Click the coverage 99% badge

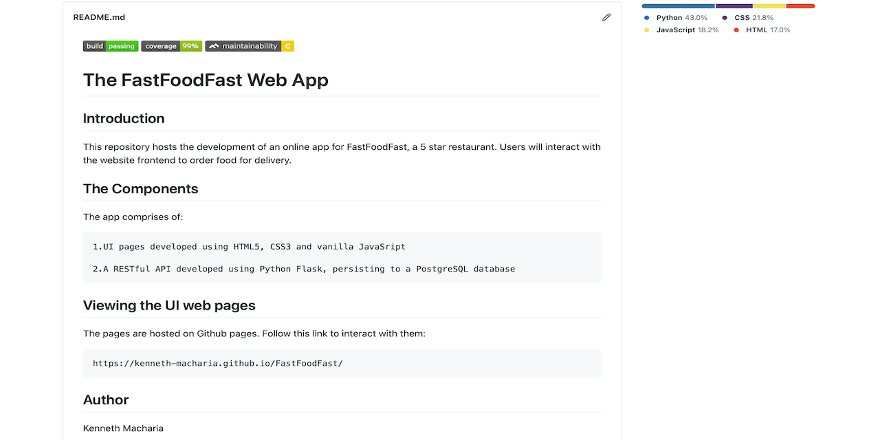pyautogui.click(x=171, y=46)
